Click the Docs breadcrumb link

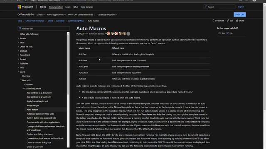tap(20, 21)
